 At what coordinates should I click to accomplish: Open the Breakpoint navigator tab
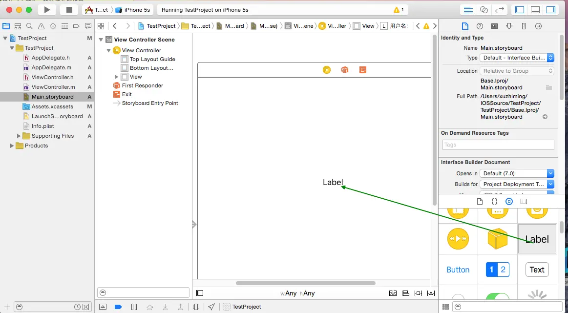click(x=76, y=26)
